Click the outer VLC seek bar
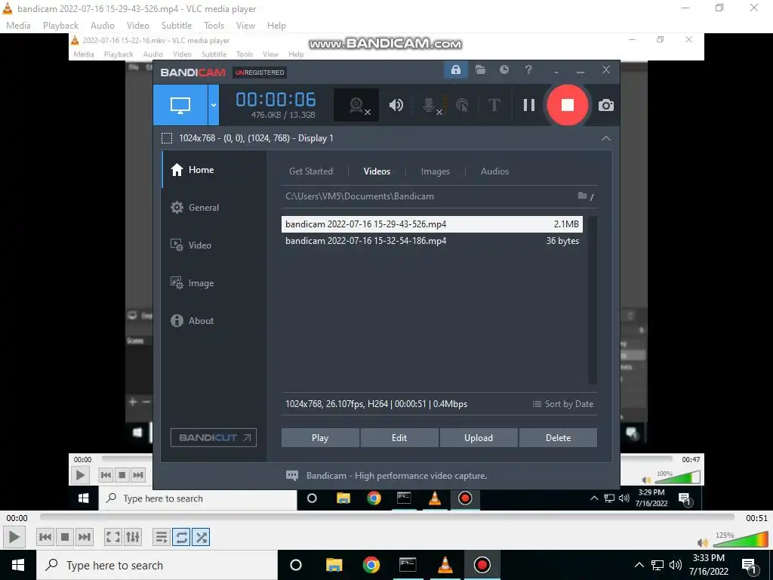773x580 pixels. pos(387,517)
